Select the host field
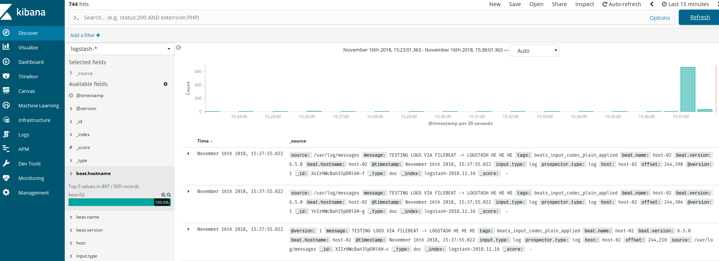Image resolution: width=719 pixels, height=261 pixels. coord(81,243)
